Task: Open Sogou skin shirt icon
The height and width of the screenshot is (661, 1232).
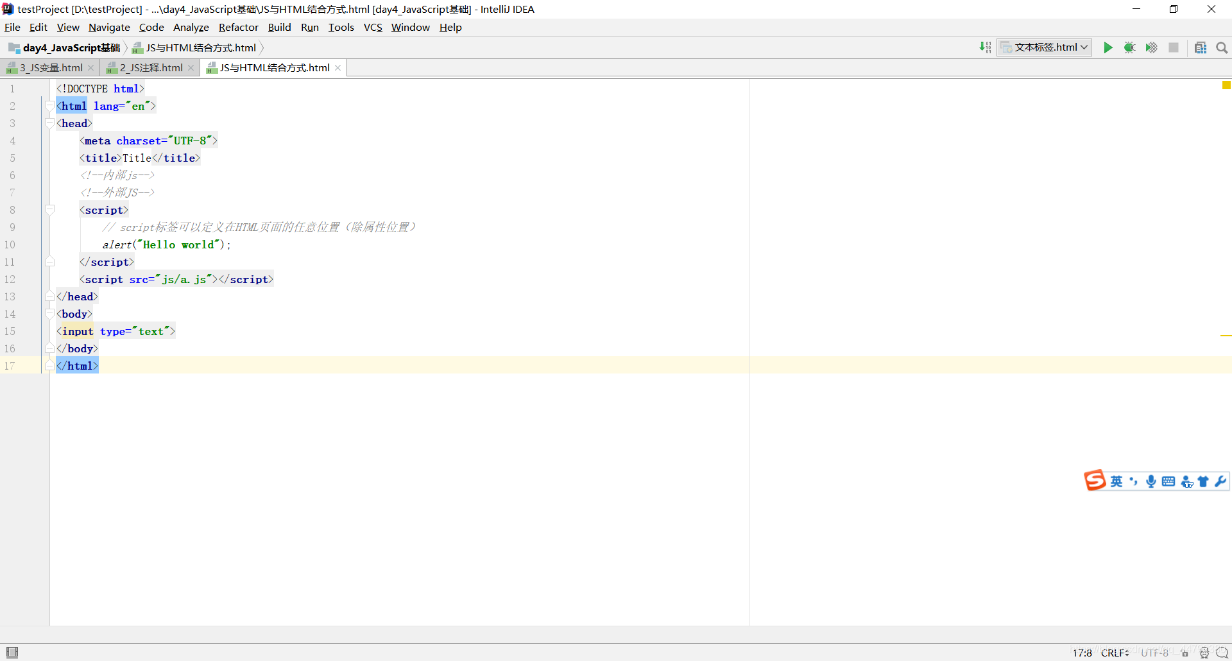Action: (x=1203, y=481)
